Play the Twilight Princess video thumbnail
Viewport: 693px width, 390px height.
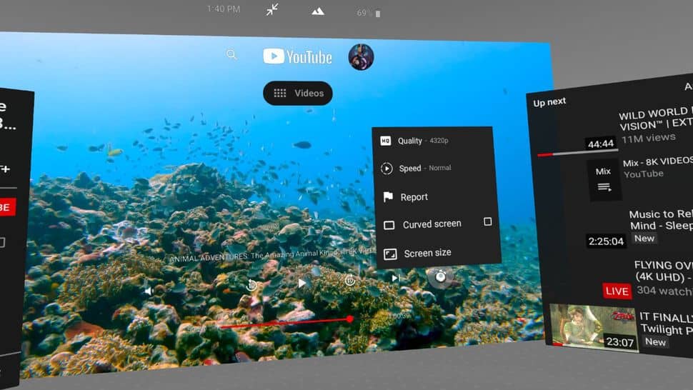(x=592, y=327)
